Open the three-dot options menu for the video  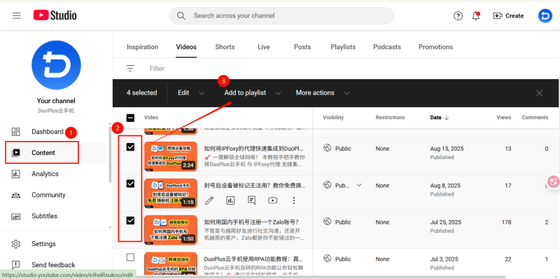tap(293, 200)
